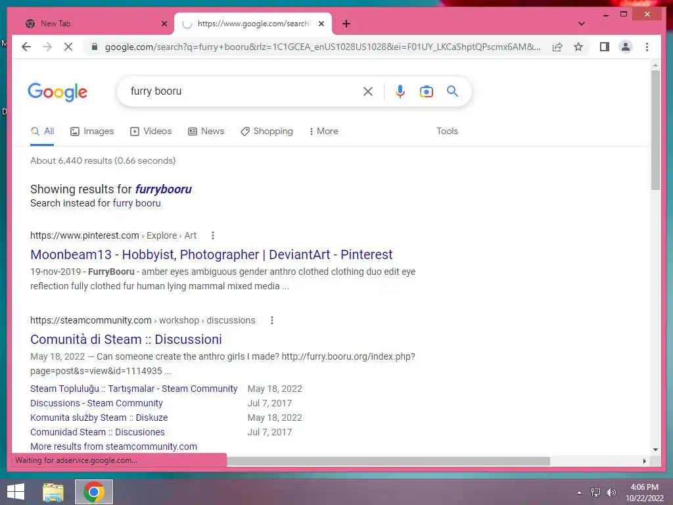Open the volume tray icon
This screenshot has height=505, width=673.
pyautogui.click(x=611, y=493)
